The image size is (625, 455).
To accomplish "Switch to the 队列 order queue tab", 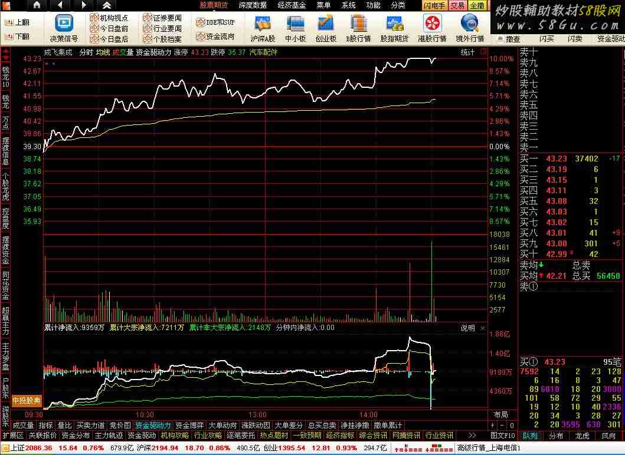I will coord(530,436).
